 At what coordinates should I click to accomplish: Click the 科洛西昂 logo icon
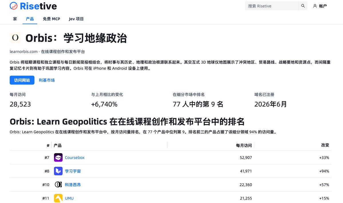(58, 185)
